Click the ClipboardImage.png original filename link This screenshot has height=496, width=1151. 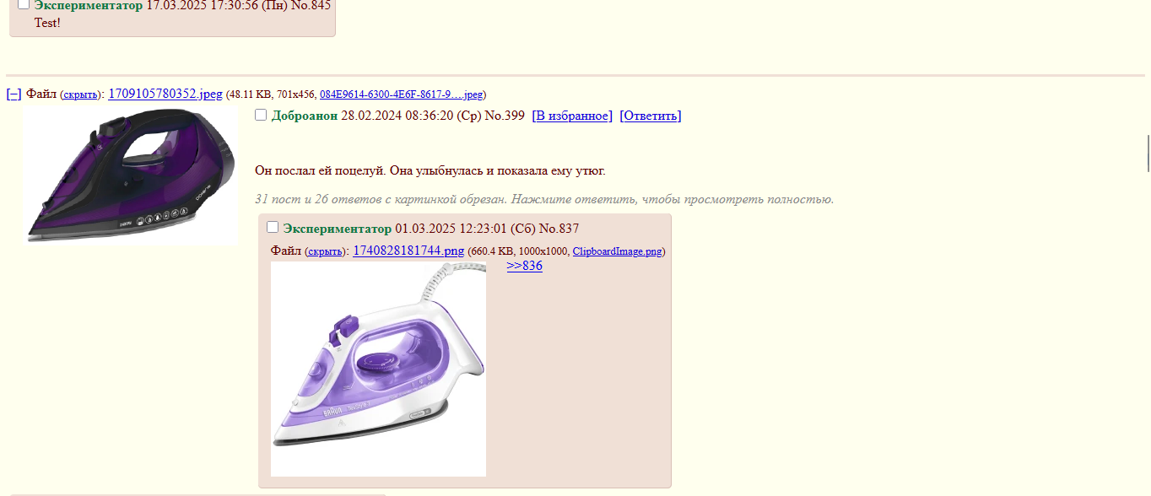(x=617, y=251)
